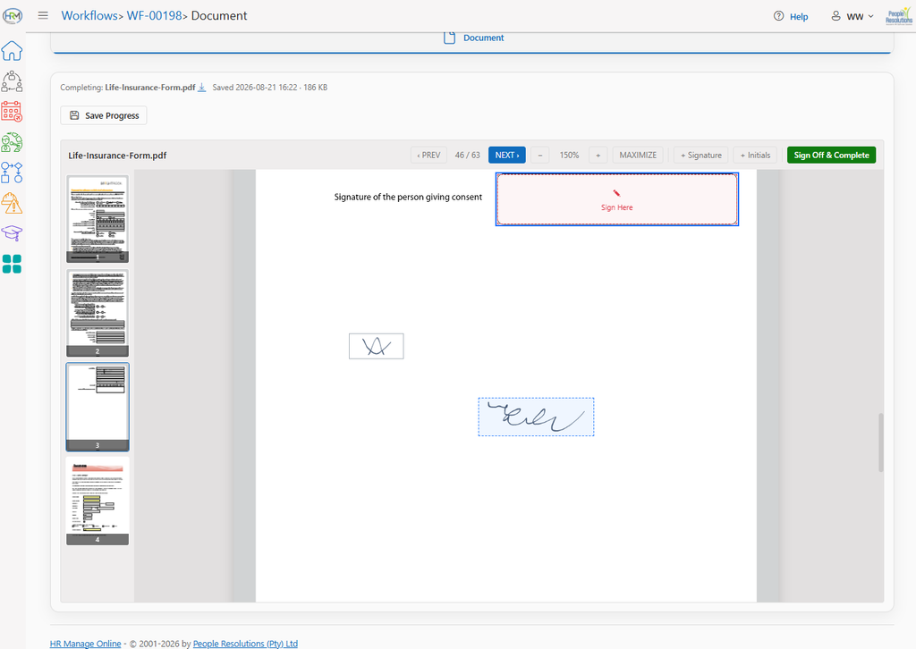Open the green four-squares apps icon
This screenshot has width=916, height=649.
[12, 264]
